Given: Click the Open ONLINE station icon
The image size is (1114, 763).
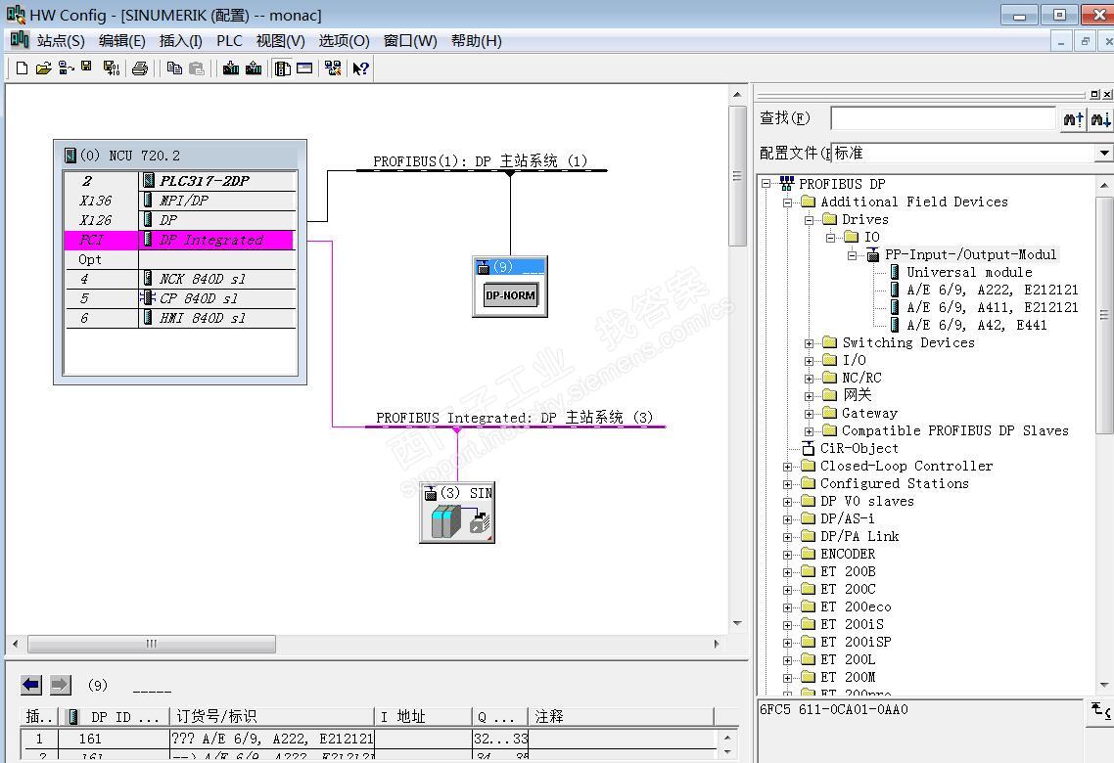Looking at the screenshot, I should [x=66, y=68].
